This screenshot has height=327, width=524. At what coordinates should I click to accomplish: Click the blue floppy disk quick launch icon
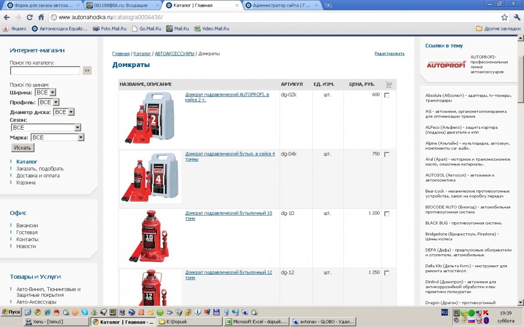(x=216, y=312)
